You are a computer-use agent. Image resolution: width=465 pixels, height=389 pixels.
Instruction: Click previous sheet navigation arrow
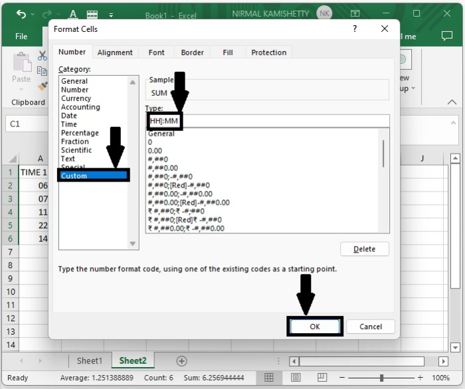pos(21,361)
